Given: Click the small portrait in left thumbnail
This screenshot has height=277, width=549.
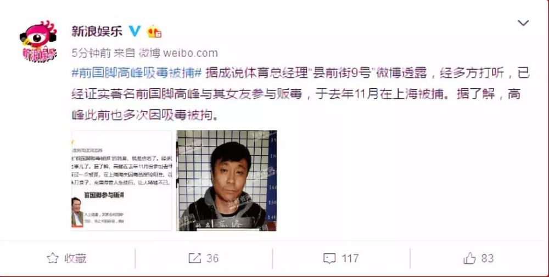Looking at the screenshot, I should click(x=77, y=212).
